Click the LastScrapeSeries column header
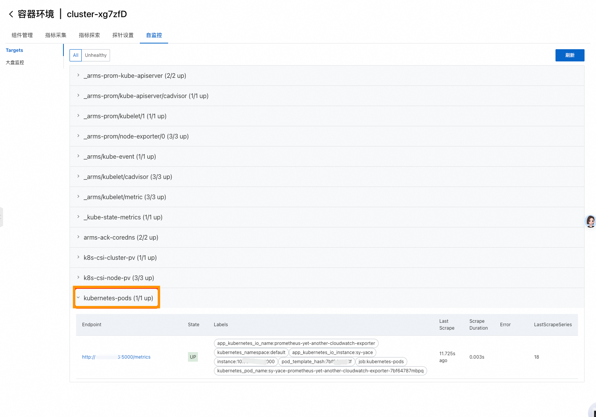This screenshot has height=417, width=596. pyautogui.click(x=553, y=325)
